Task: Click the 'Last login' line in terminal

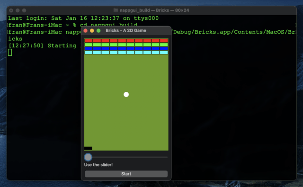Action: (83, 18)
